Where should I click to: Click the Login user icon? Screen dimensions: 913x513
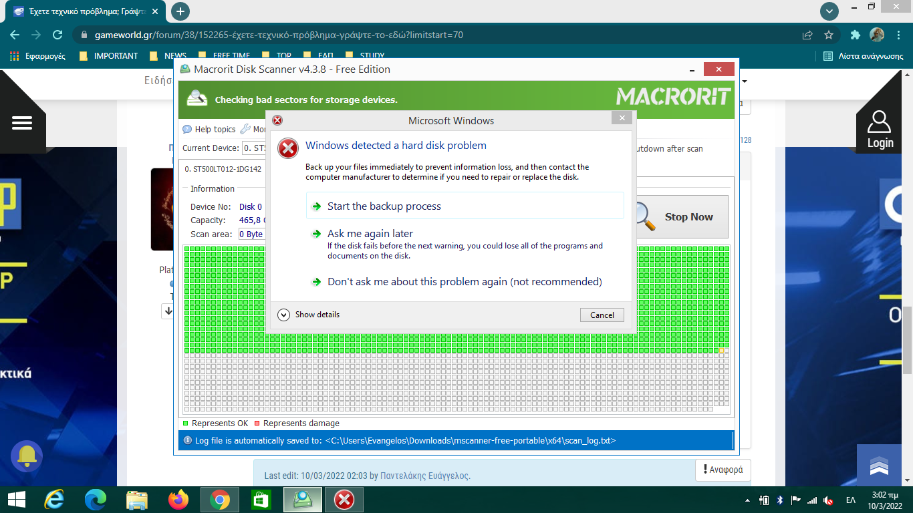tap(880, 130)
